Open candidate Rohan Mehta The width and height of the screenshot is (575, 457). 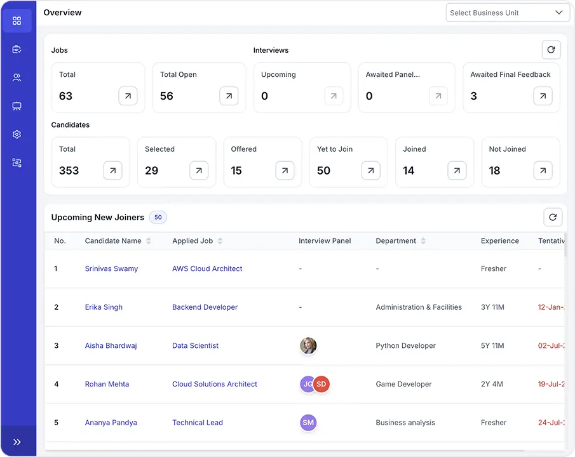tap(107, 384)
